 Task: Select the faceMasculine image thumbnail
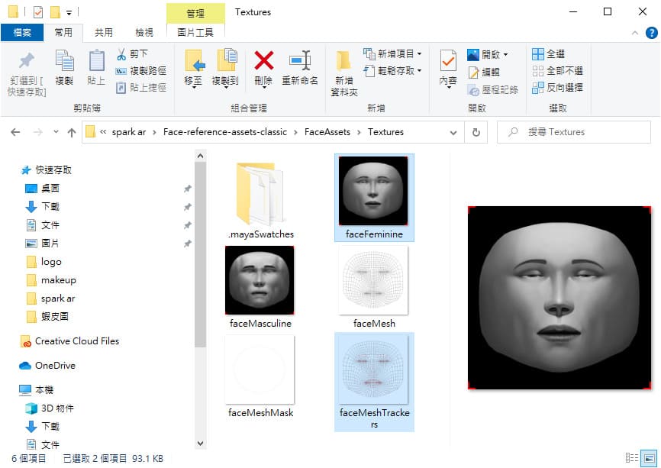tap(260, 280)
